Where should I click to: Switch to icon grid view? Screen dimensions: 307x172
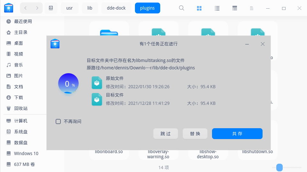point(199,8)
